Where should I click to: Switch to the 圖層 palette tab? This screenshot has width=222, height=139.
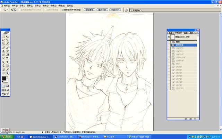[x=186, y=33]
